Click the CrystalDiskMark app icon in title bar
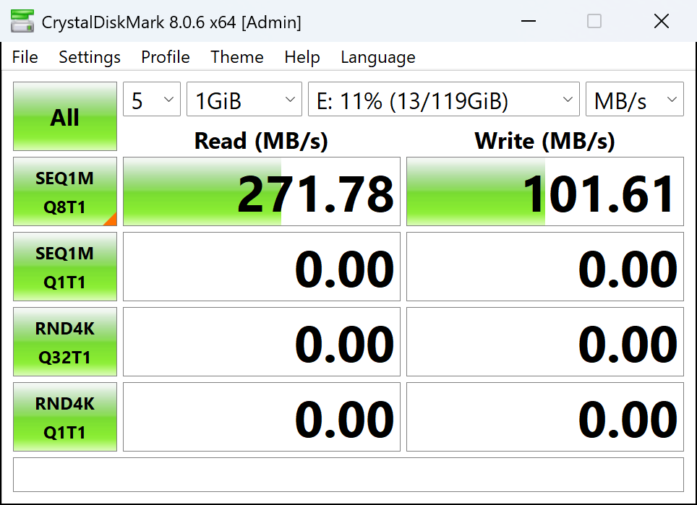Image resolution: width=697 pixels, height=505 pixels. point(22,21)
